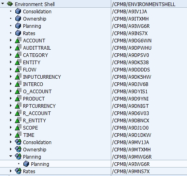This screenshot has height=176, width=187.
Task: Select the O_ACCOUNT tree entry
Action: click(37, 92)
